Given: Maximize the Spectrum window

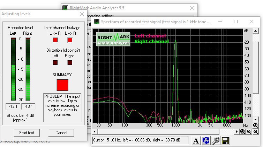Looking at the screenshot, I should tap(236, 21).
